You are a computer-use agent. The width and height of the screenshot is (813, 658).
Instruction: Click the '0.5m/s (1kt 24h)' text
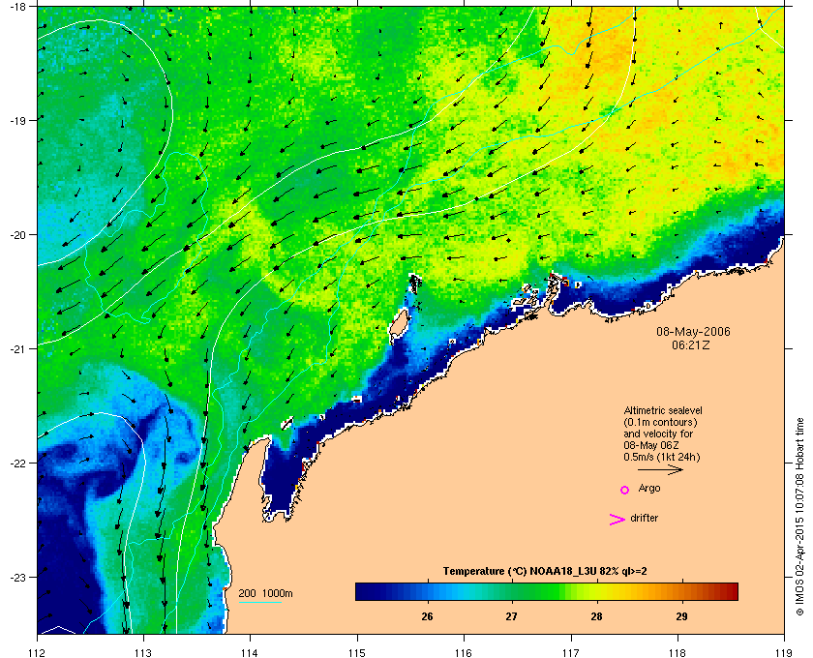tap(662, 458)
